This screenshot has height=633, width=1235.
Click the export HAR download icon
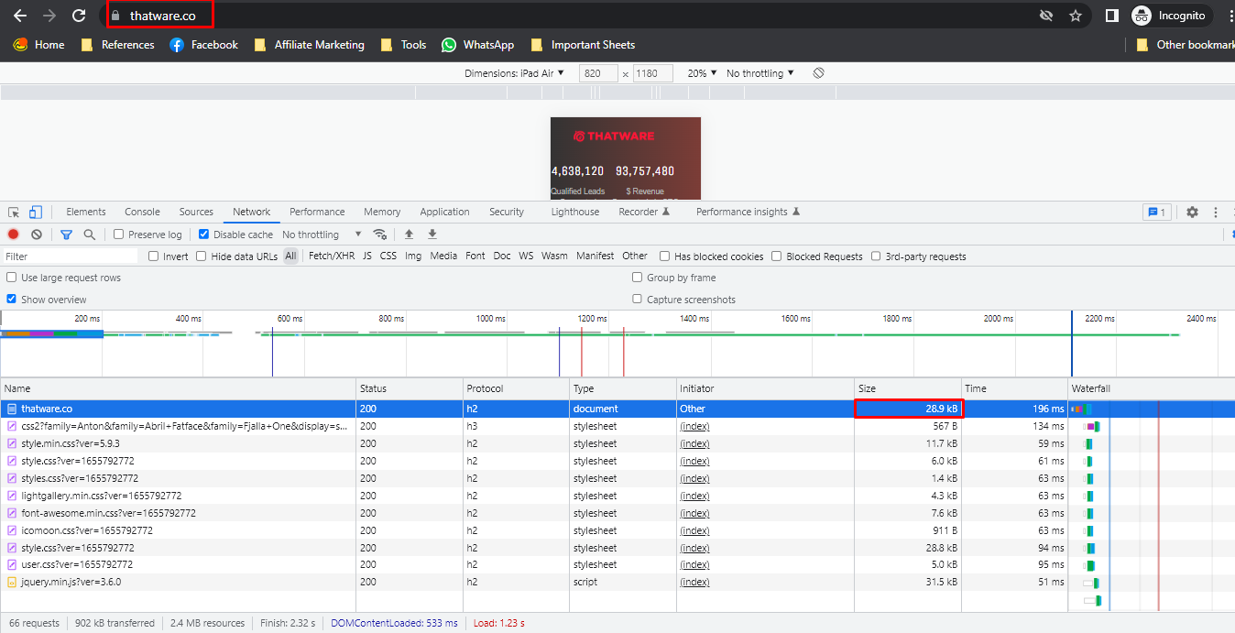click(432, 235)
